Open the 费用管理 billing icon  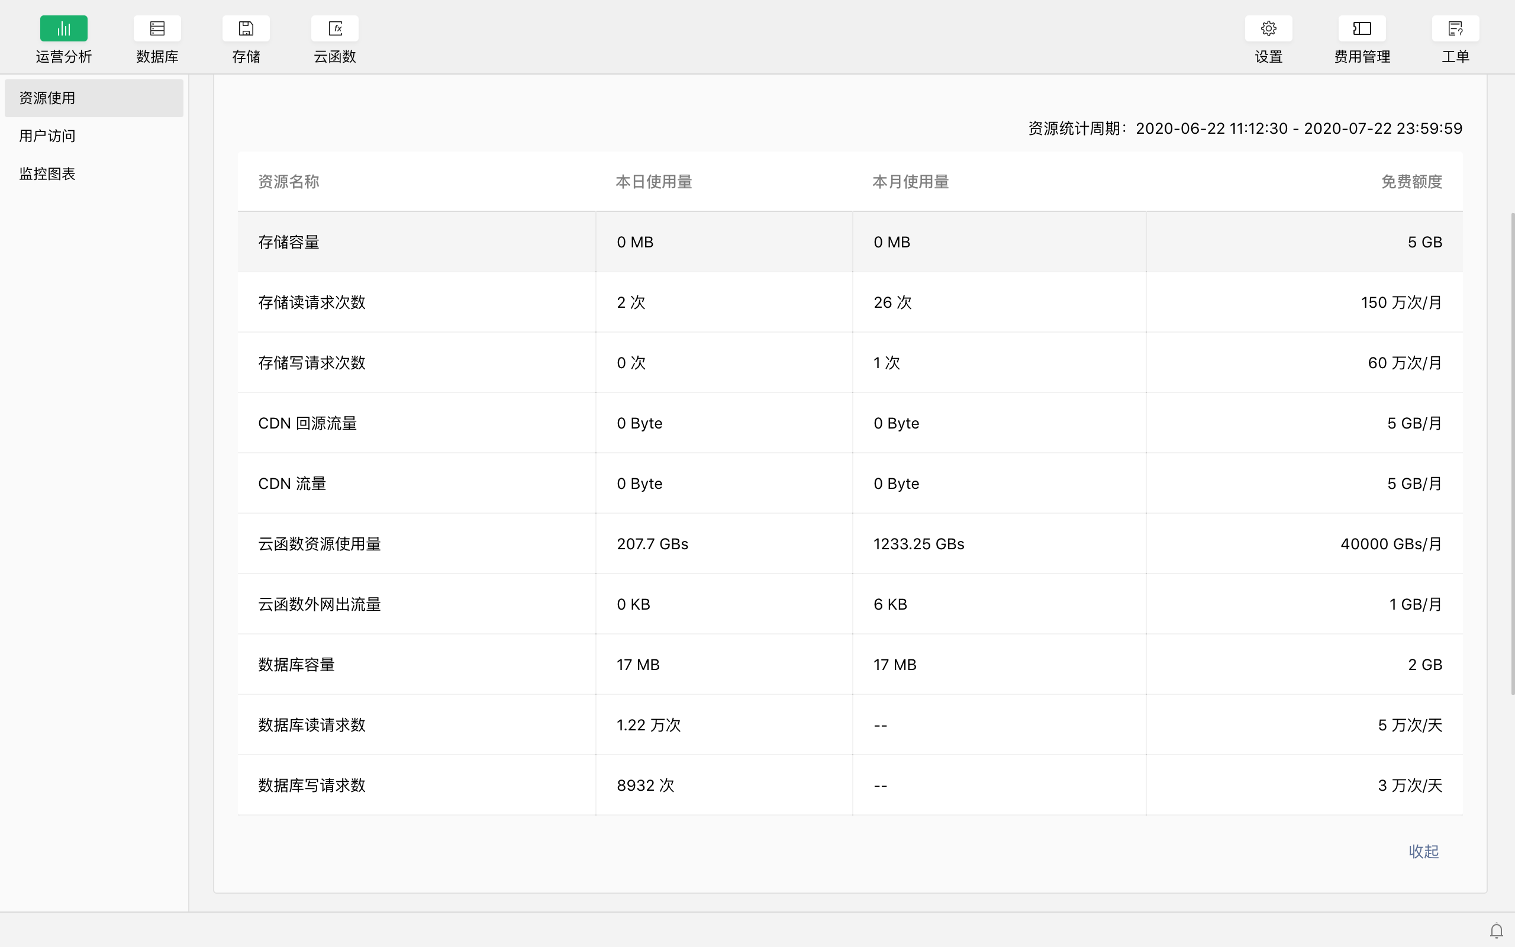pos(1362,29)
